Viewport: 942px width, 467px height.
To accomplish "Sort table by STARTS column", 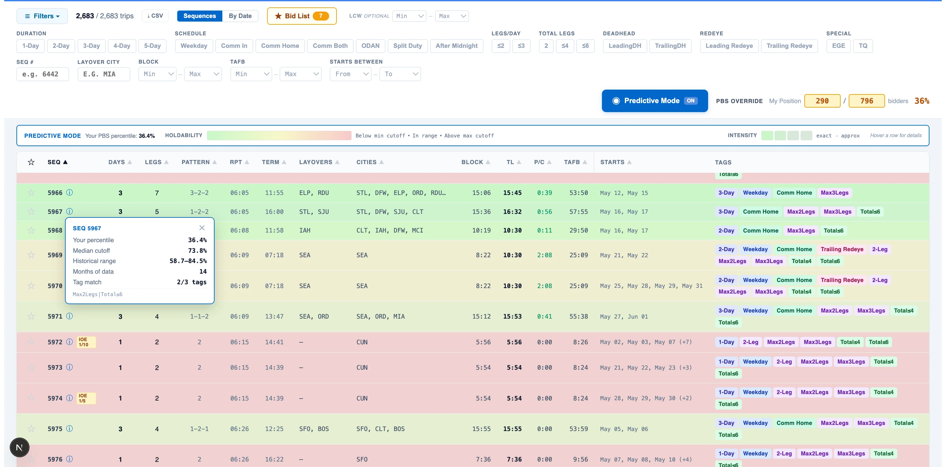I will (x=616, y=162).
